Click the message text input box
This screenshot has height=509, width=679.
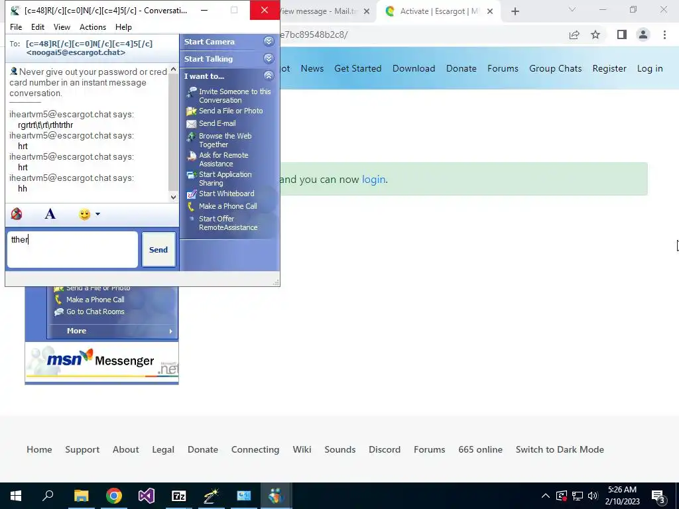(x=72, y=249)
